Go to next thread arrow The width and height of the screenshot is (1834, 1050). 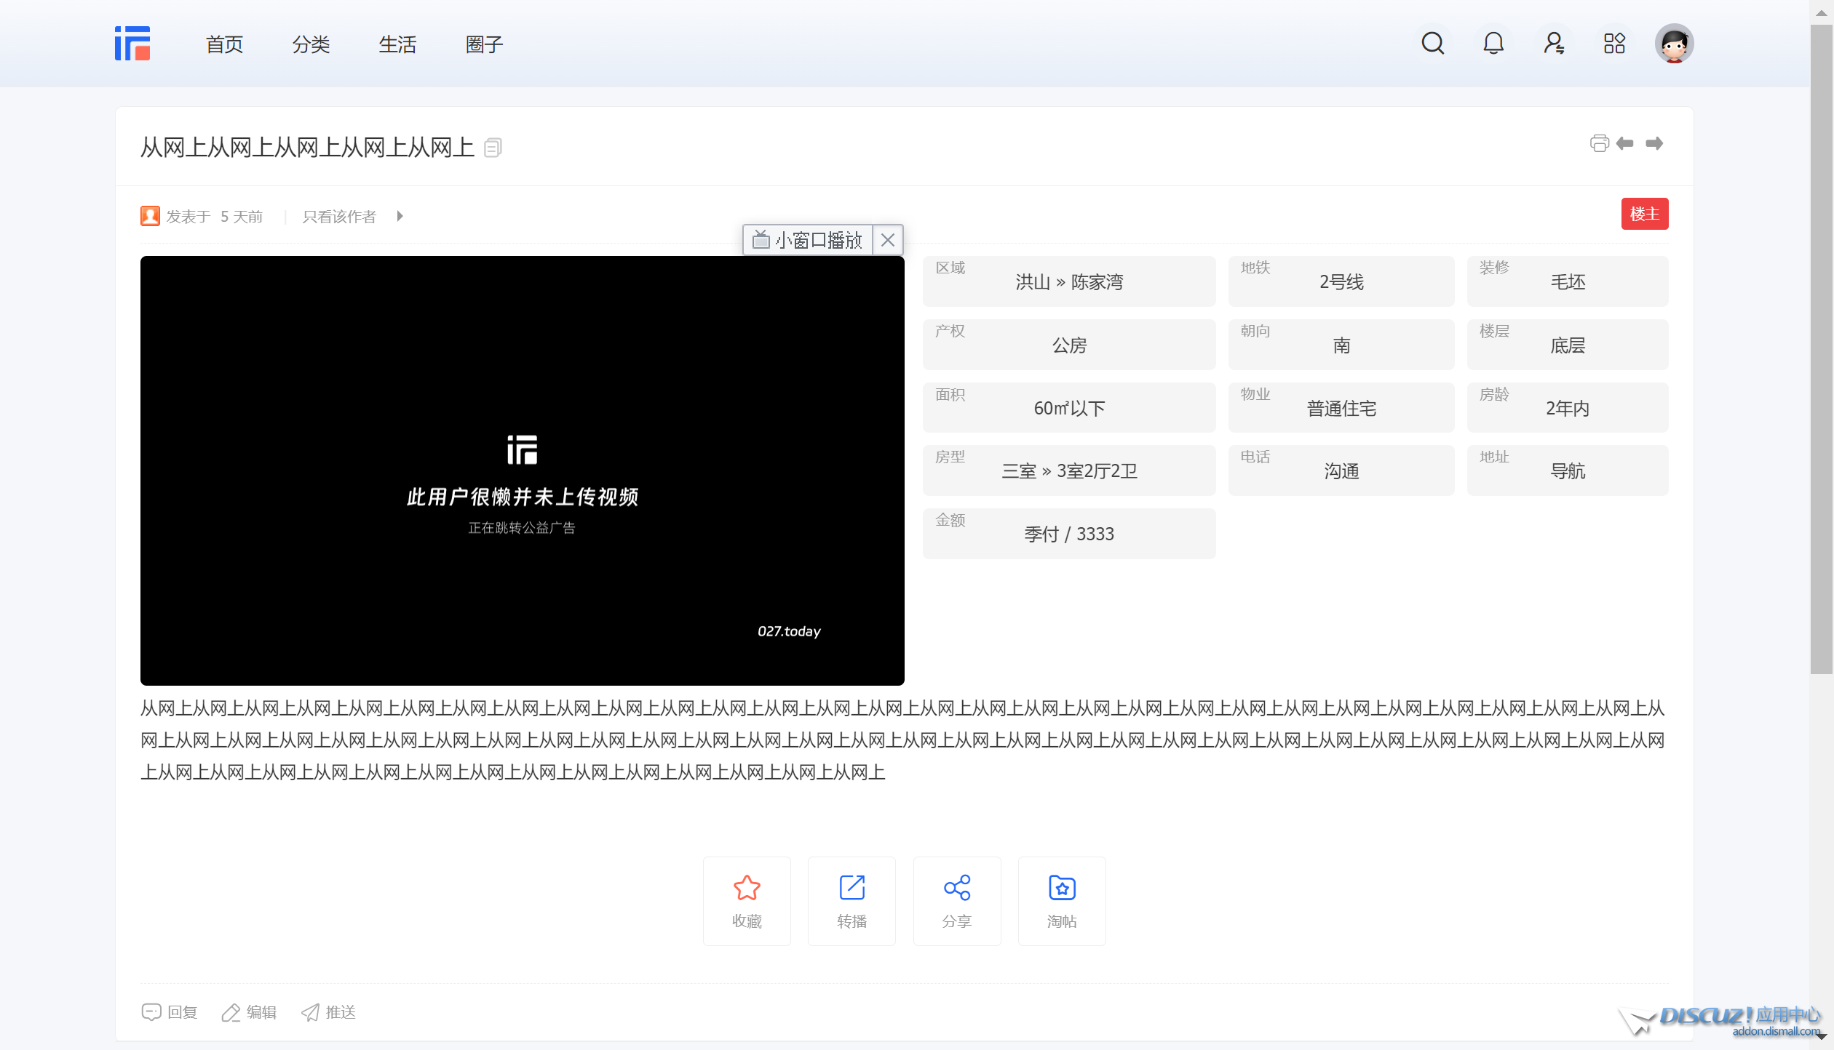click(x=1654, y=143)
